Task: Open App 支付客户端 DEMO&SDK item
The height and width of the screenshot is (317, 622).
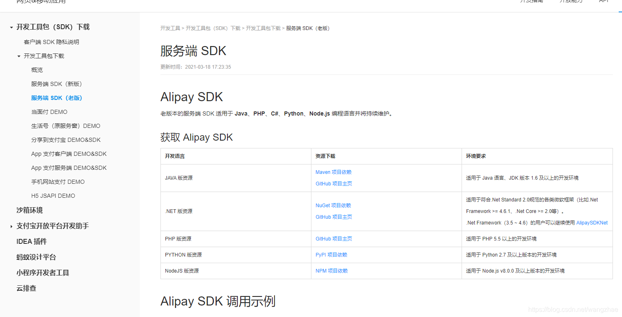Action: [69, 154]
